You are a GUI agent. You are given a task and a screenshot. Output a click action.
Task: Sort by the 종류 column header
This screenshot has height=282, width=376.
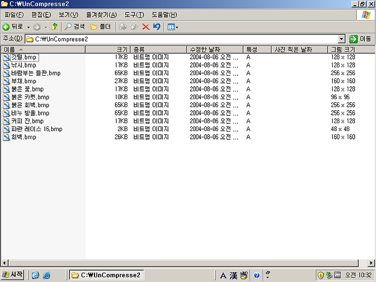[158, 50]
